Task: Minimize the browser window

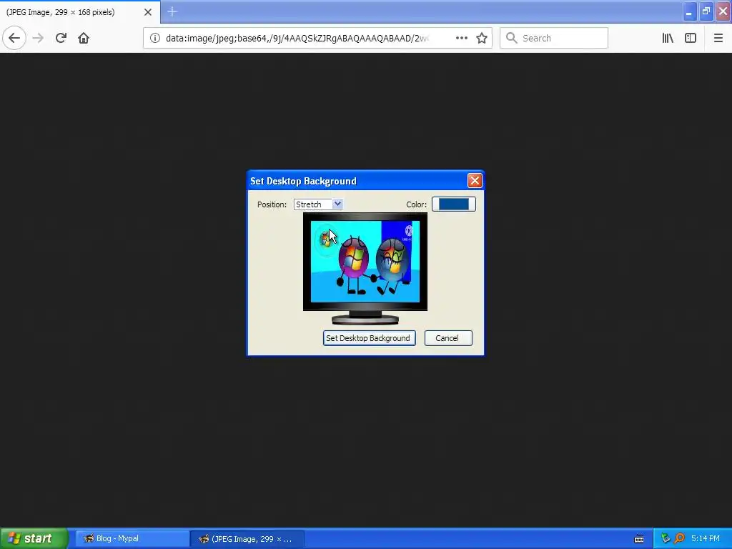Action: [689, 11]
